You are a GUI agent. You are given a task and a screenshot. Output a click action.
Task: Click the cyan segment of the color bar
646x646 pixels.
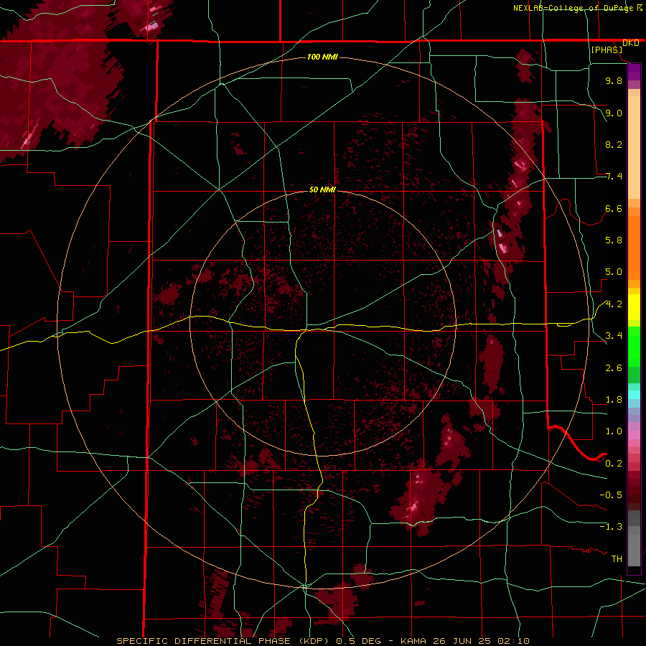click(634, 395)
